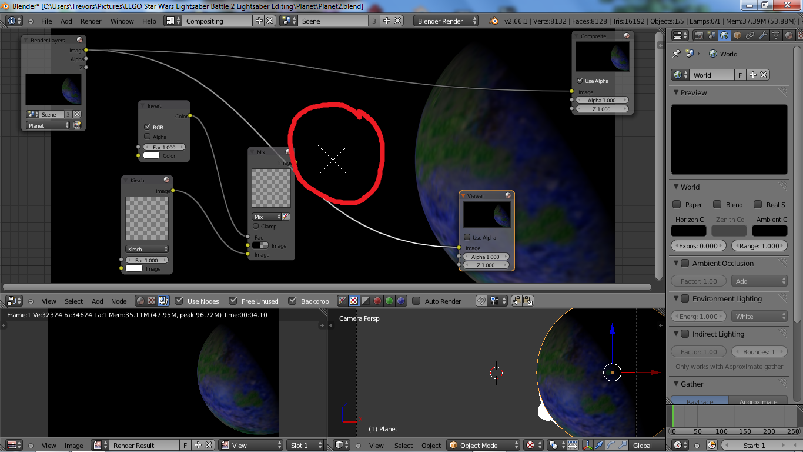This screenshot has height=452, width=803.
Task: Click the green channel backdrop display button
Action: tap(389, 301)
